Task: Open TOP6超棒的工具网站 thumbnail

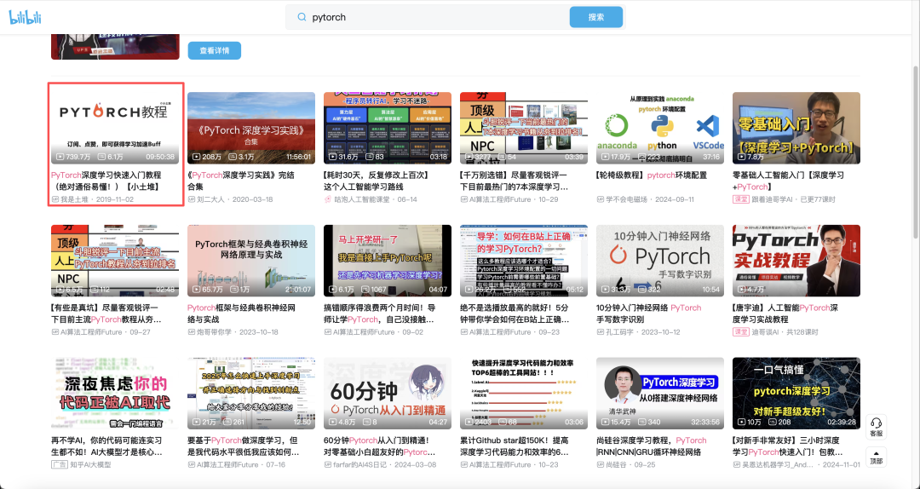Action: (524, 394)
